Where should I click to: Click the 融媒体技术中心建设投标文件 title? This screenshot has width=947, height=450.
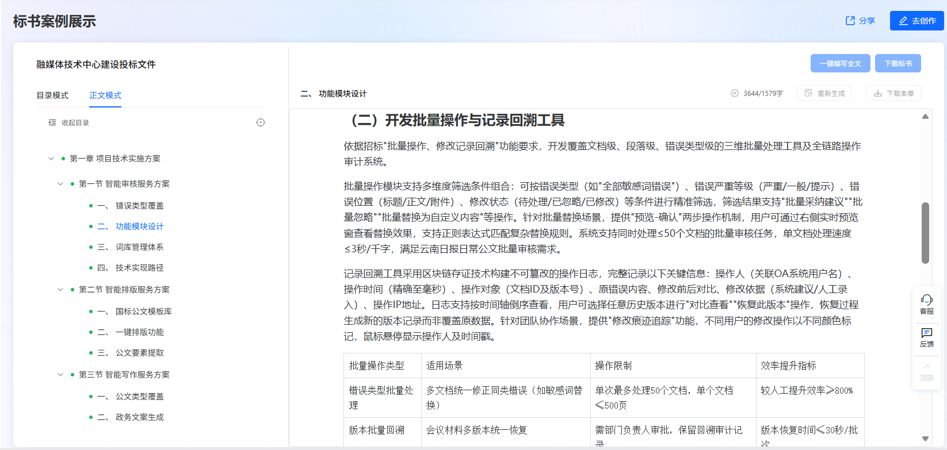[96, 64]
